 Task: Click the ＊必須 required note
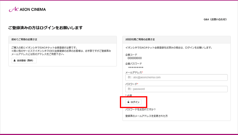129,95
